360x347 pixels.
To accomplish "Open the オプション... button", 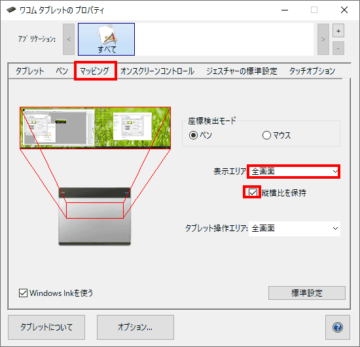I will pos(135,327).
